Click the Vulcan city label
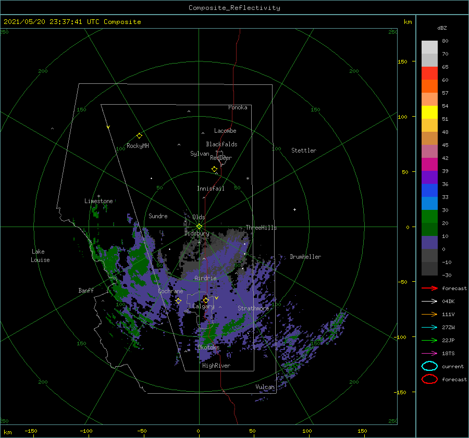Screen dimensions: 469x438 tap(265, 387)
